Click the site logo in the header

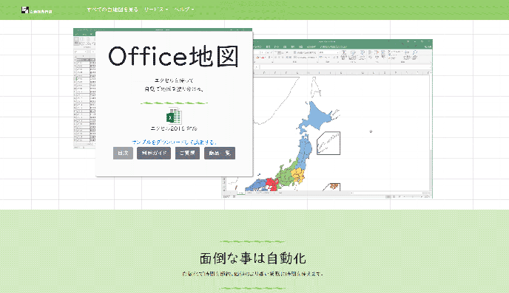coord(37,10)
